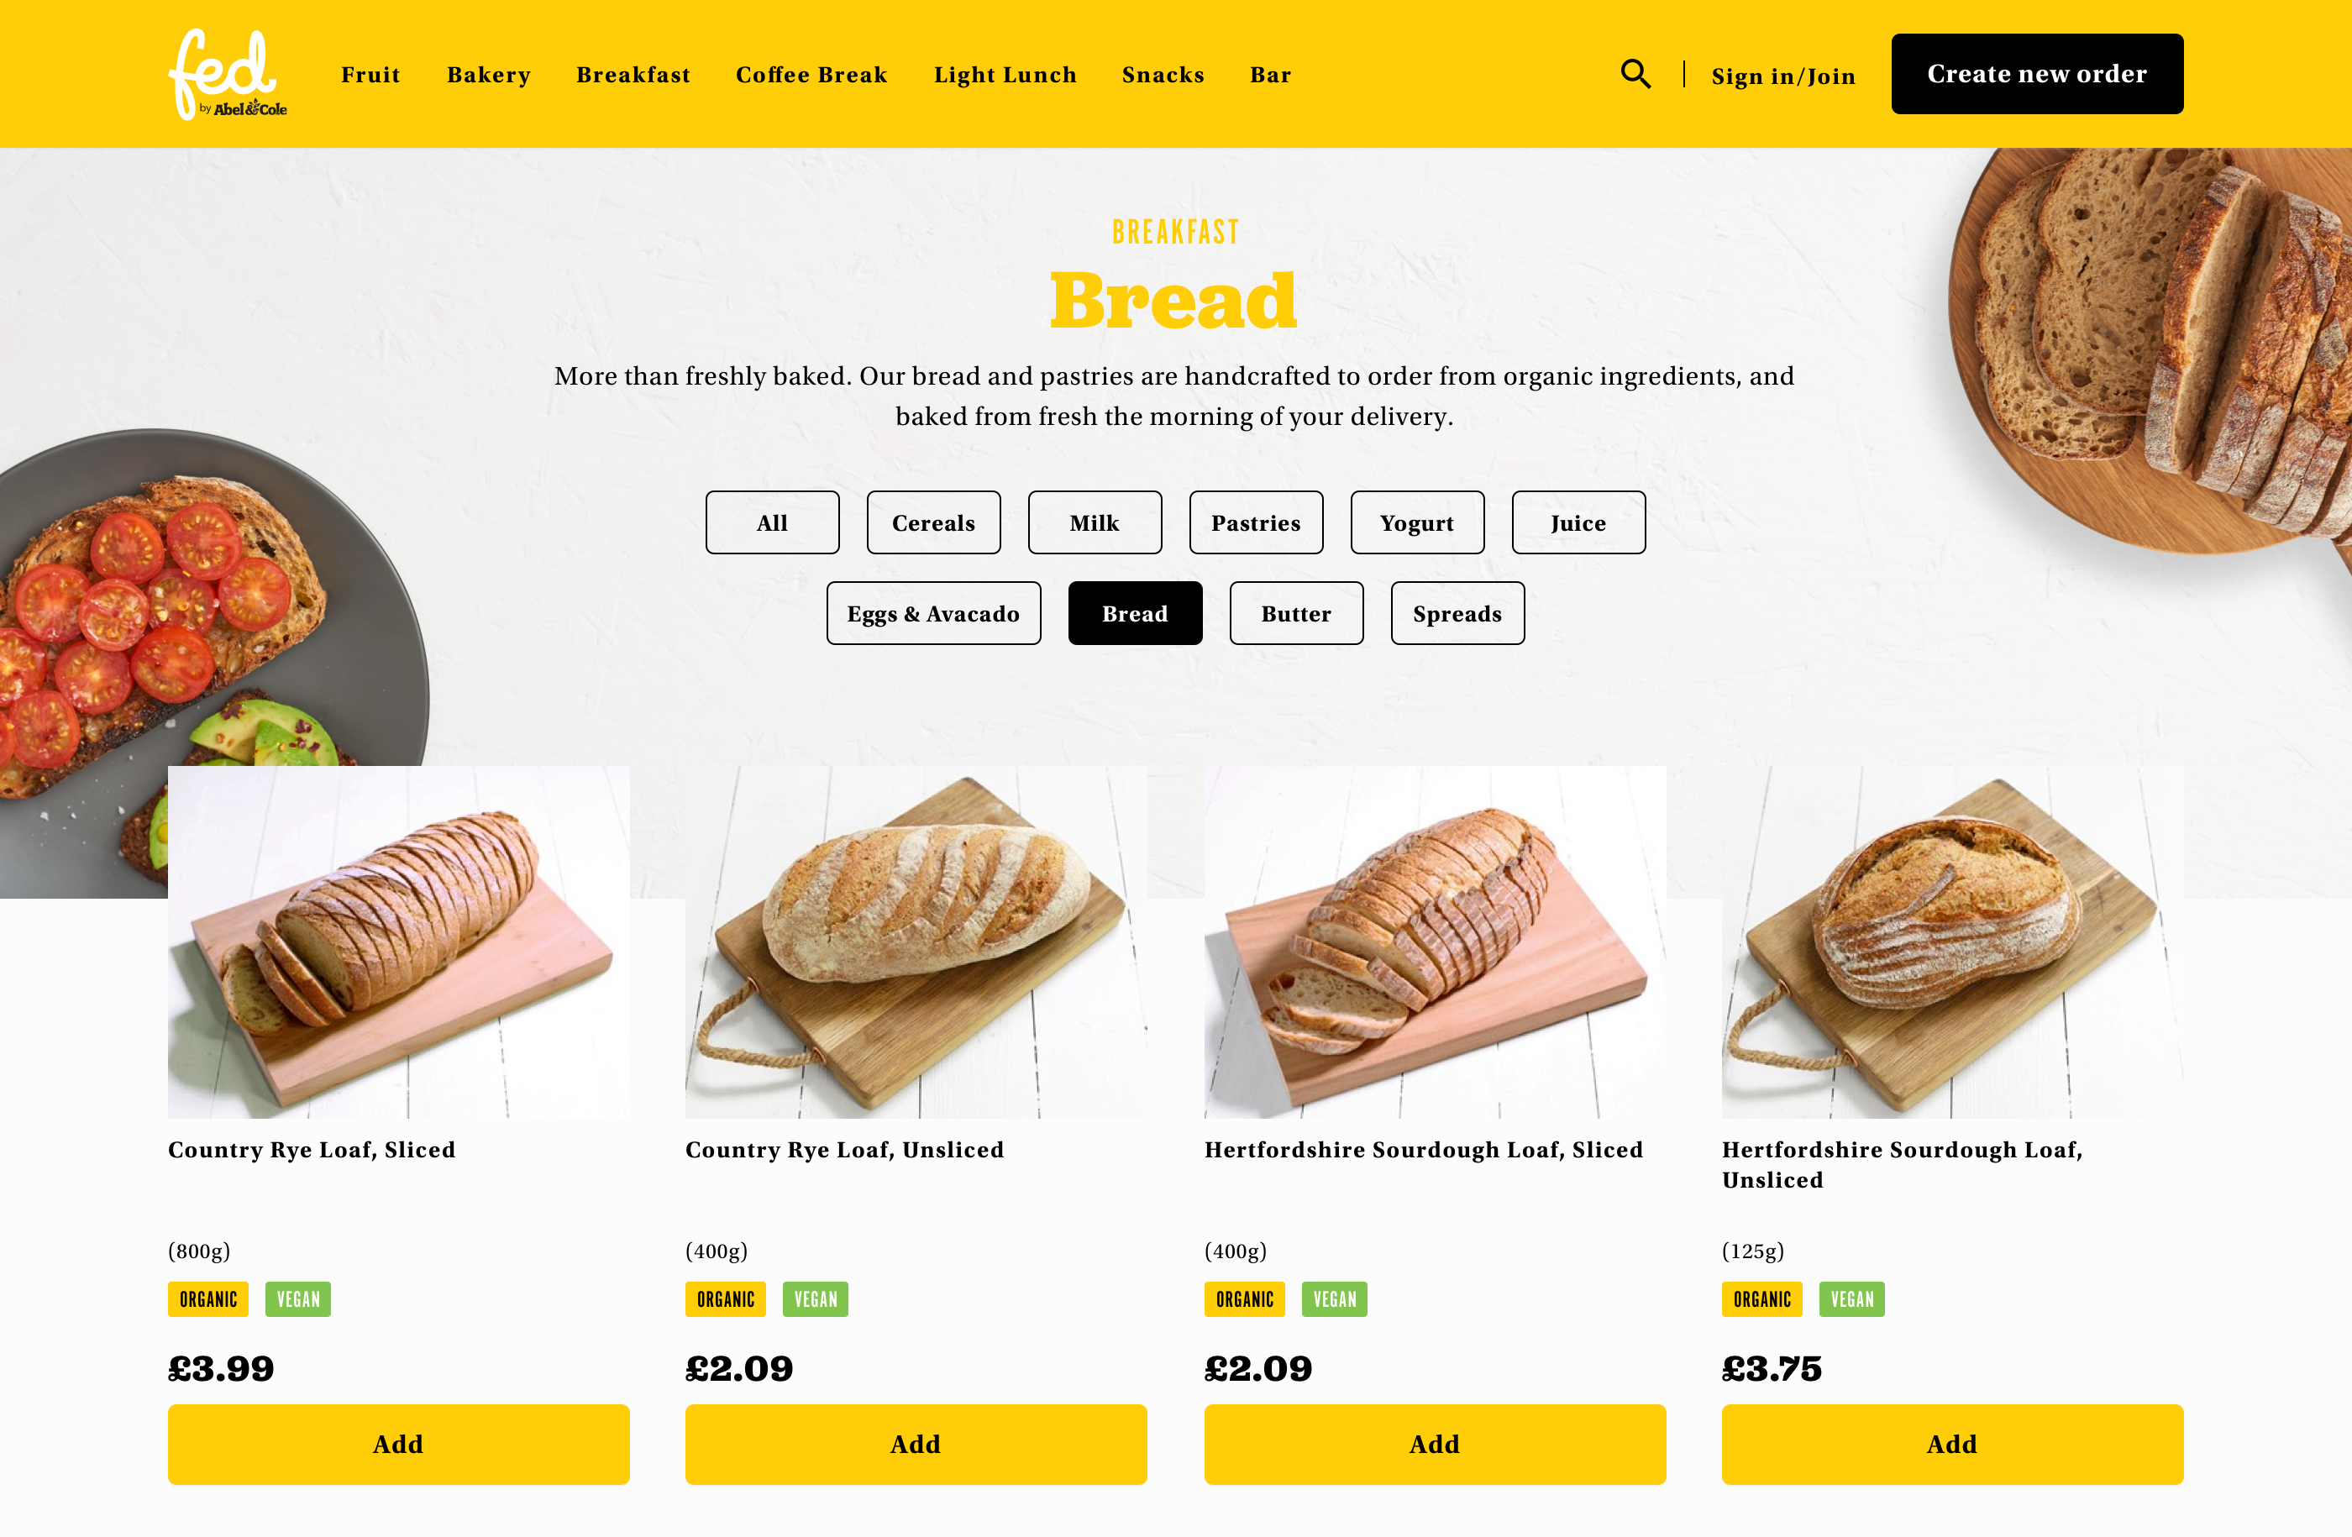Add Country Rye Loaf, Sliced to order

(398, 1444)
